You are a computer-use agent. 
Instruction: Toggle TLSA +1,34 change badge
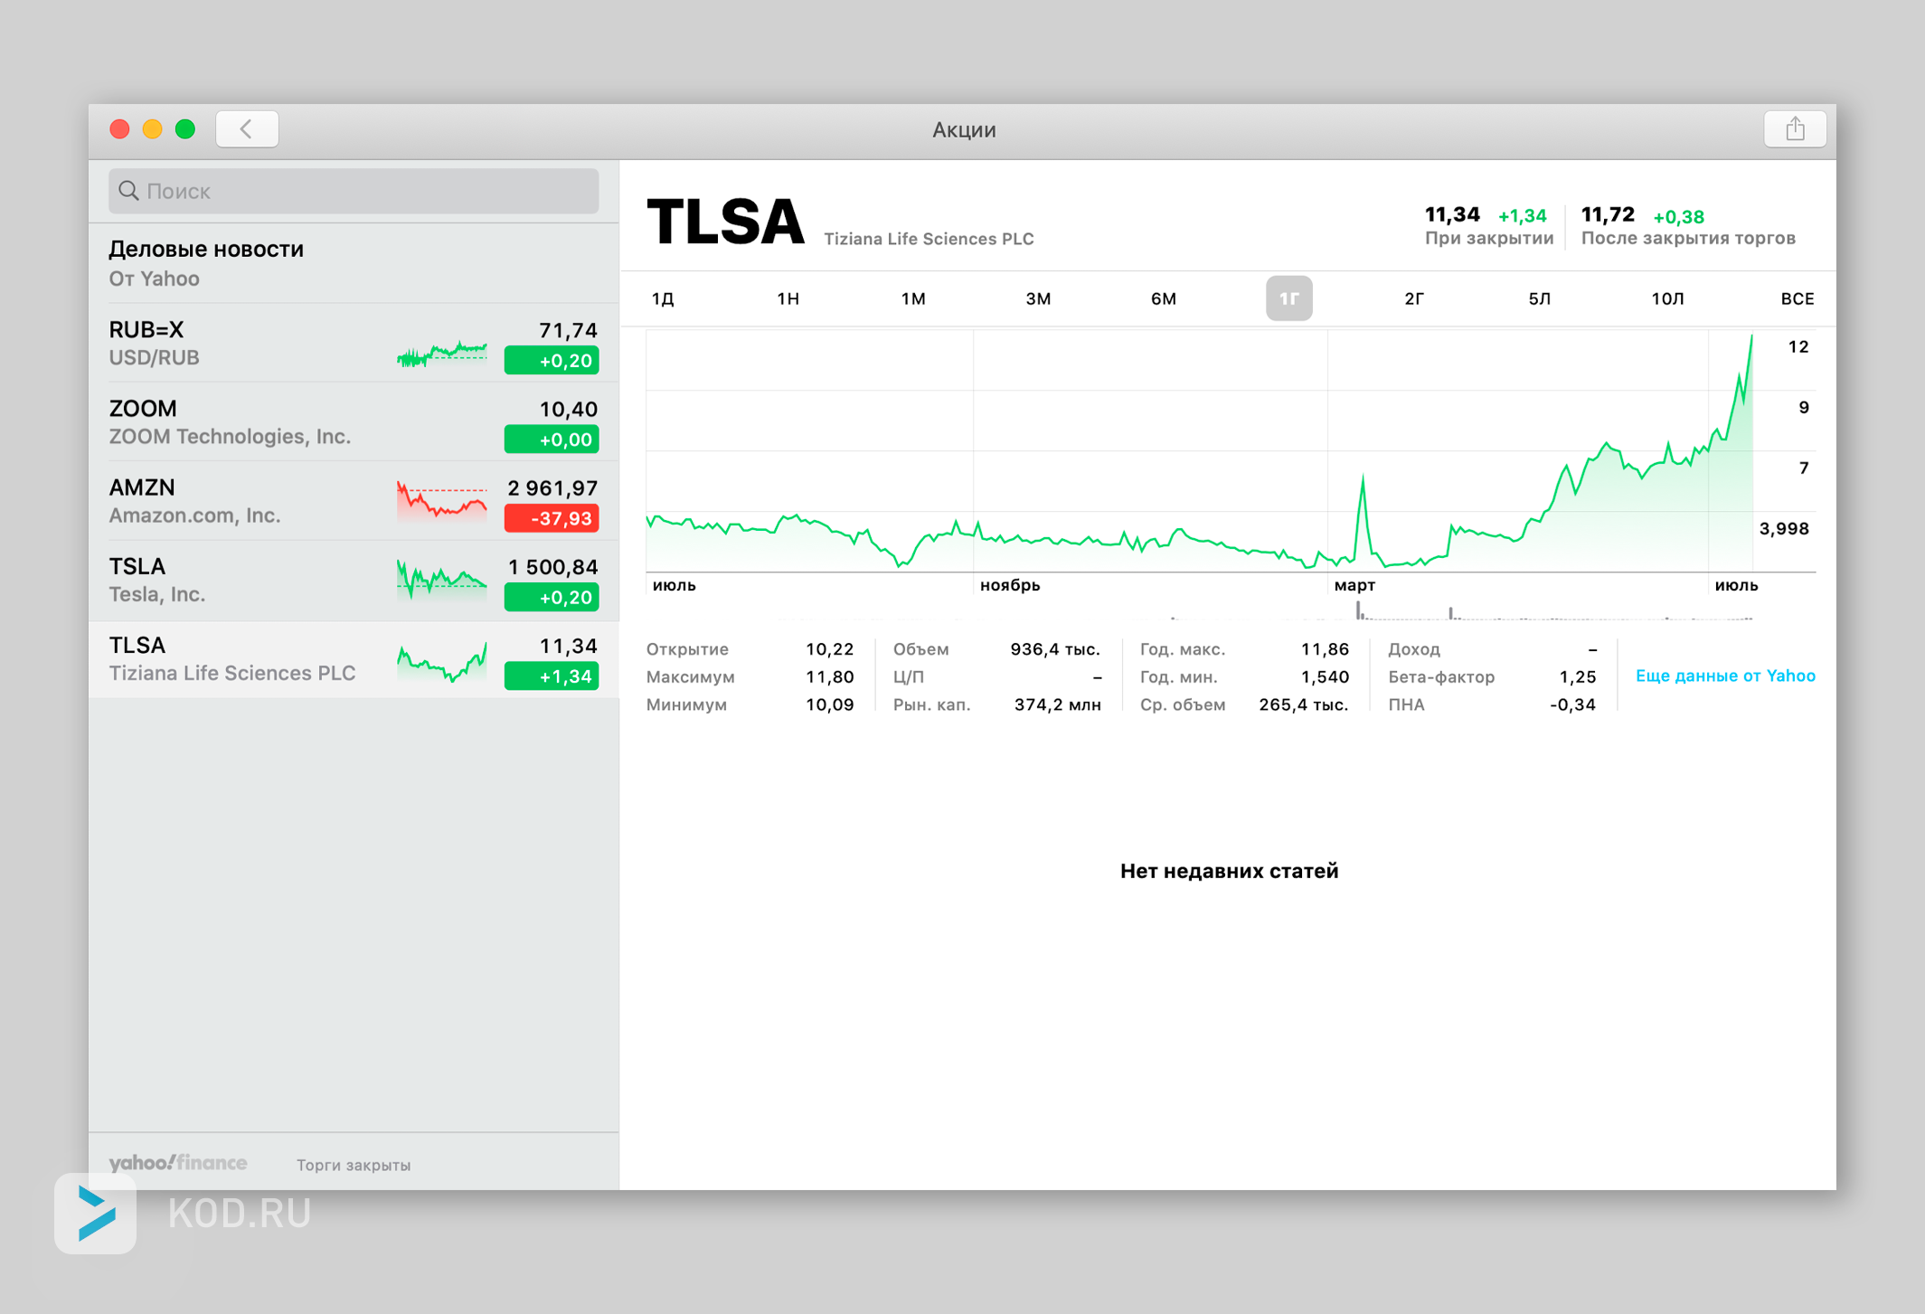(552, 676)
